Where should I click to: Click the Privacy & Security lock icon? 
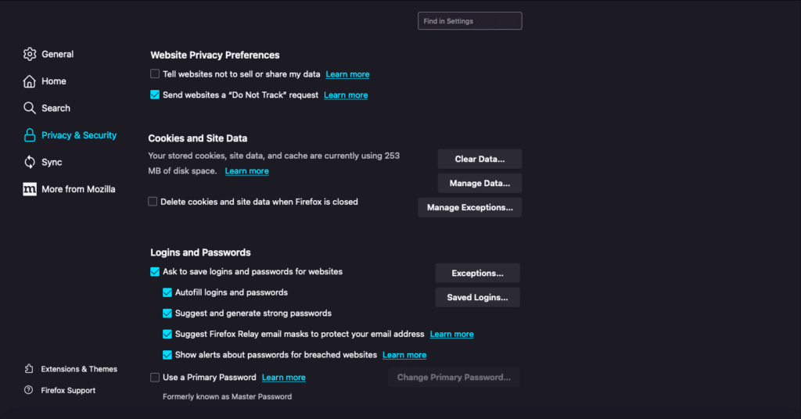coord(30,135)
